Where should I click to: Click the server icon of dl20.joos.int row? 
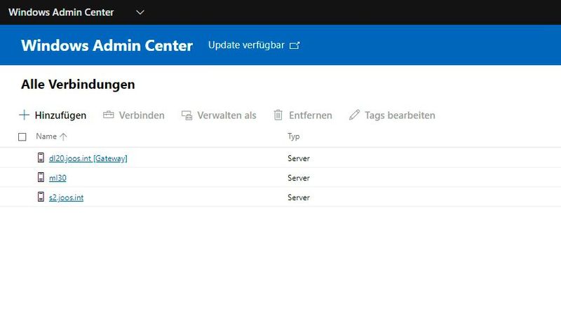tap(41, 157)
